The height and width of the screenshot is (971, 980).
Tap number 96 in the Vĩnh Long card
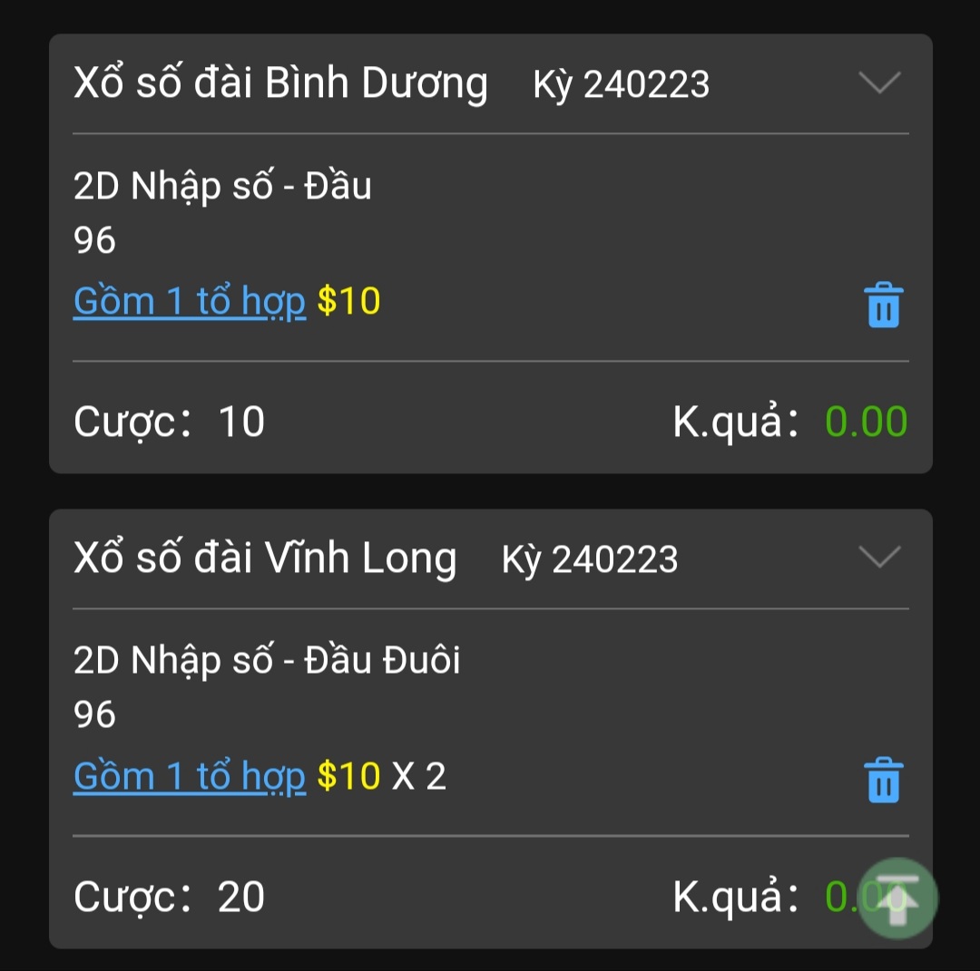coord(94,714)
